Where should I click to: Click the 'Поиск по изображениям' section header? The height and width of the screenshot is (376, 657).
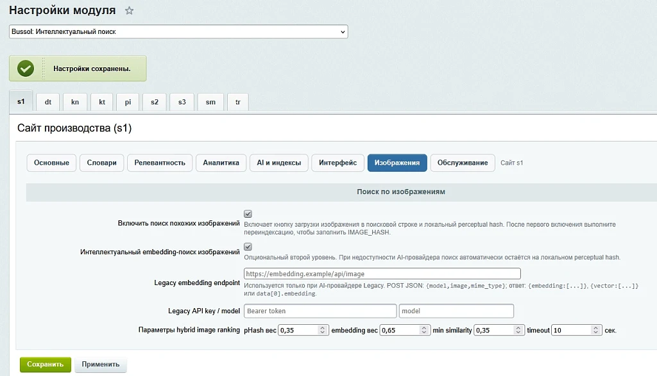point(401,192)
